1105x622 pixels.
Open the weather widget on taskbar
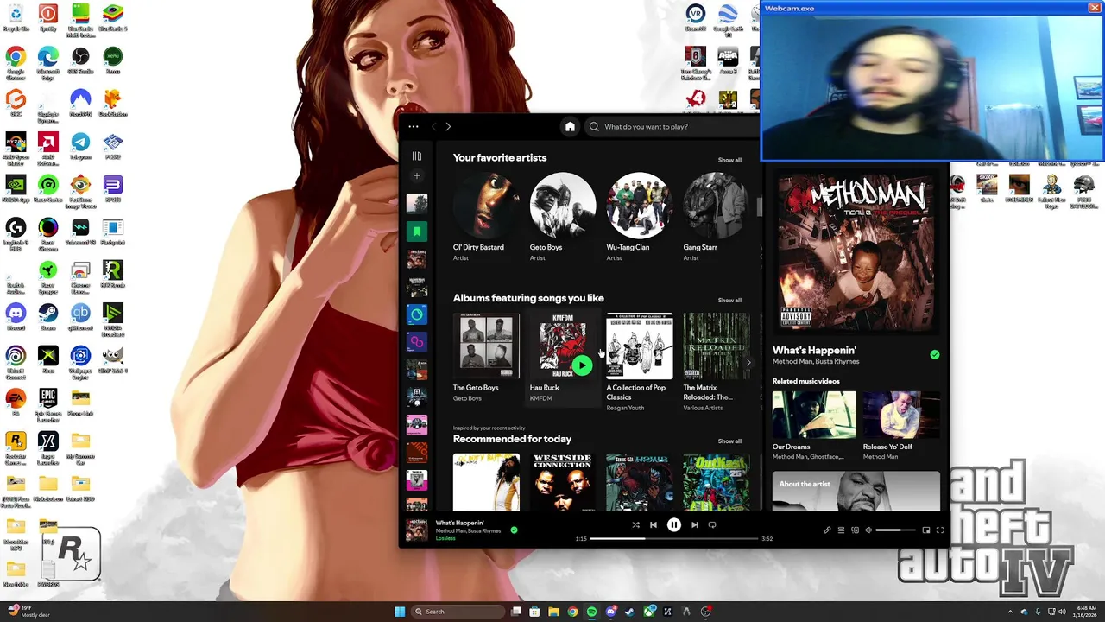point(29,612)
